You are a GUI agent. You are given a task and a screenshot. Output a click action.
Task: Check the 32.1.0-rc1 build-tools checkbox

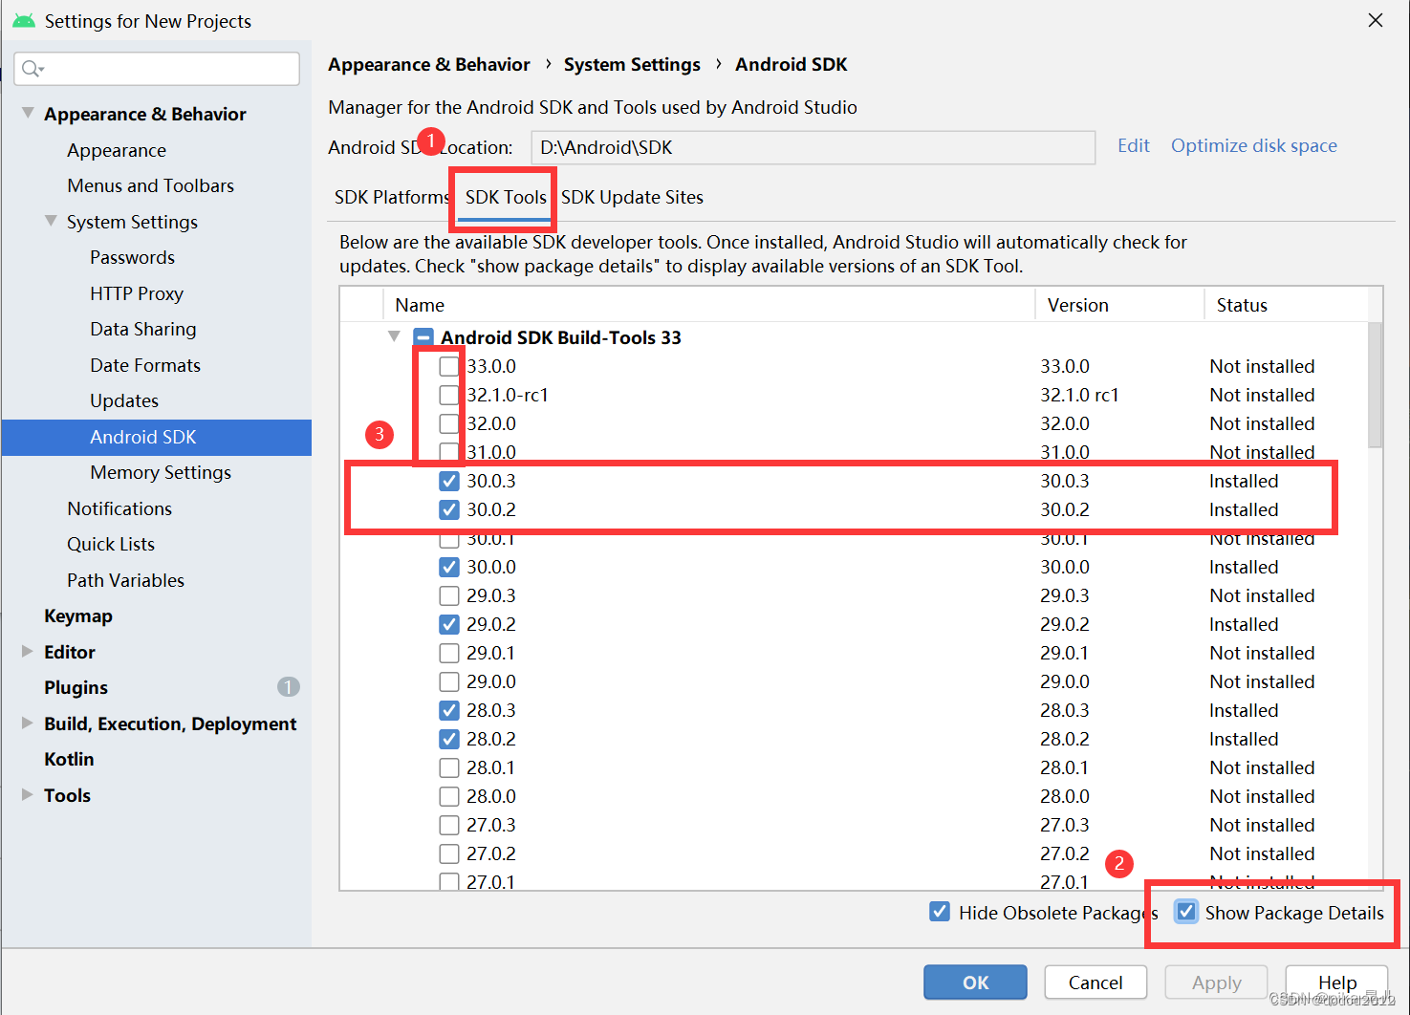pos(449,395)
